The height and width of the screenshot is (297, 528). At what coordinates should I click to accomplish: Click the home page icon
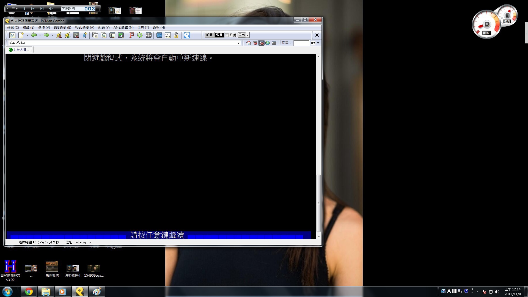(249, 43)
